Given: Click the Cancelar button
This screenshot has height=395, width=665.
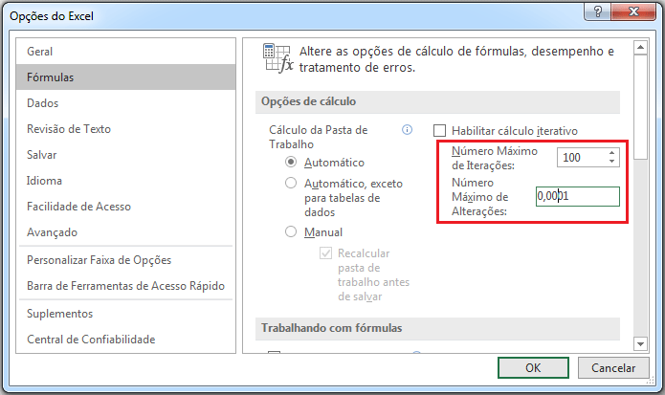Looking at the screenshot, I should click(x=613, y=367).
